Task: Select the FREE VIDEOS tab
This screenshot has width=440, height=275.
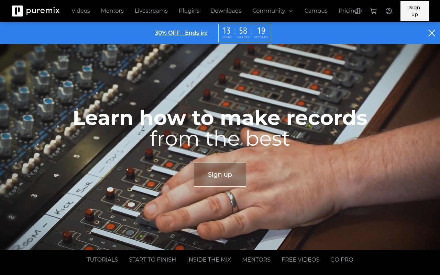Action: click(300, 260)
